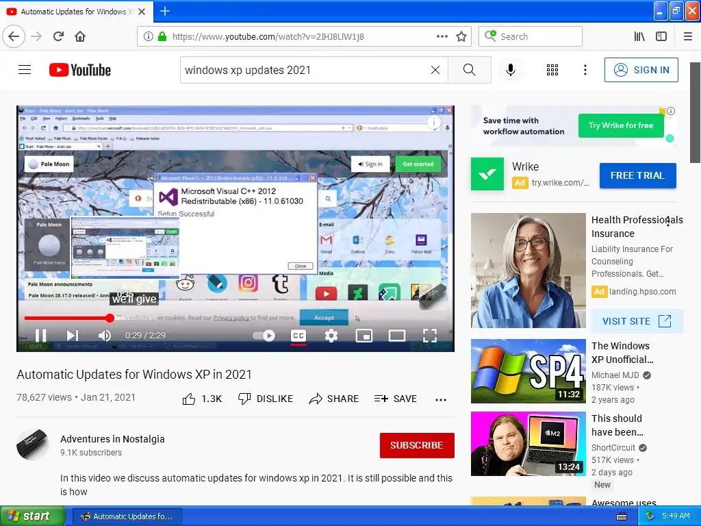The height and width of the screenshot is (526, 701).
Task: Enable miniplayer mode
Action: tap(364, 336)
